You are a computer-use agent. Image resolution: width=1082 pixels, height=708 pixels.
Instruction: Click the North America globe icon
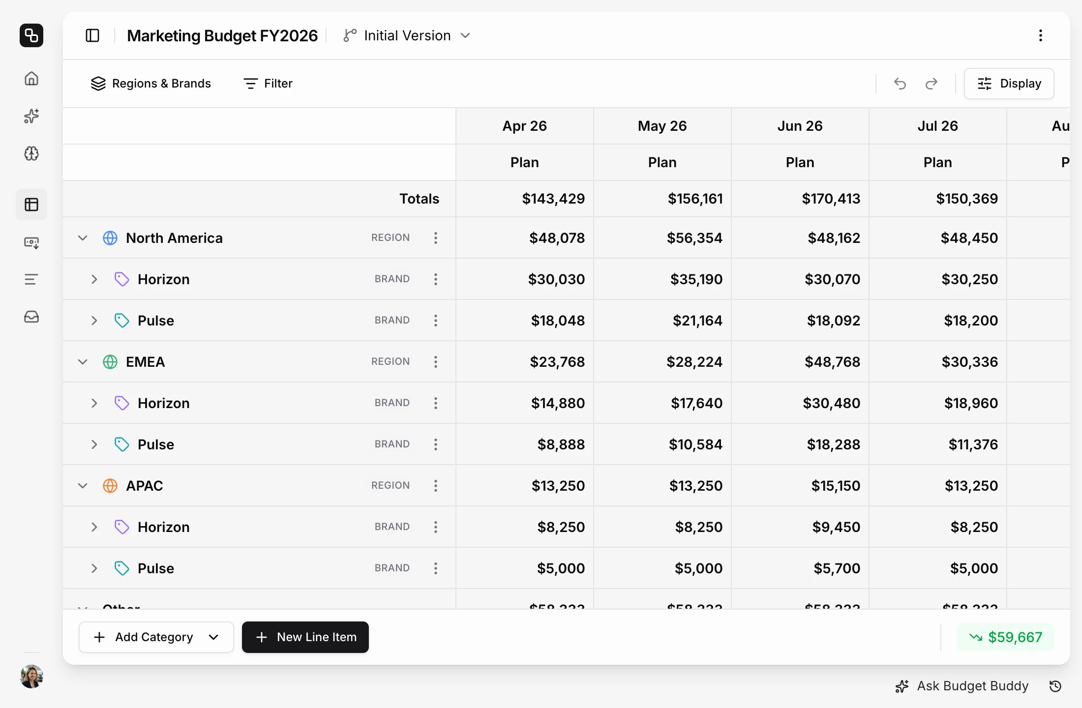point(110,238)
